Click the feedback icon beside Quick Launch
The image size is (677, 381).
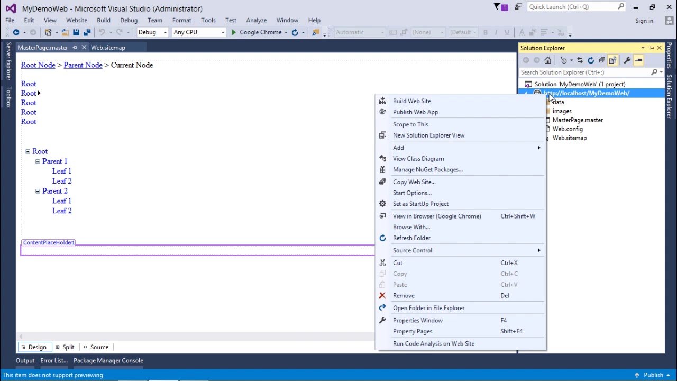click(x=518, y=7)
